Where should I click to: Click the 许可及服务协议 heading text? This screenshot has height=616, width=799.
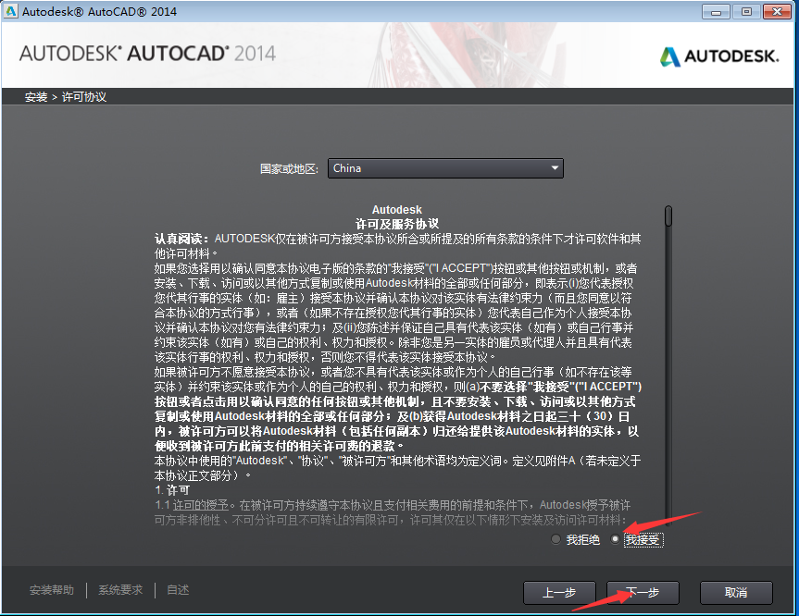(397, 224)
